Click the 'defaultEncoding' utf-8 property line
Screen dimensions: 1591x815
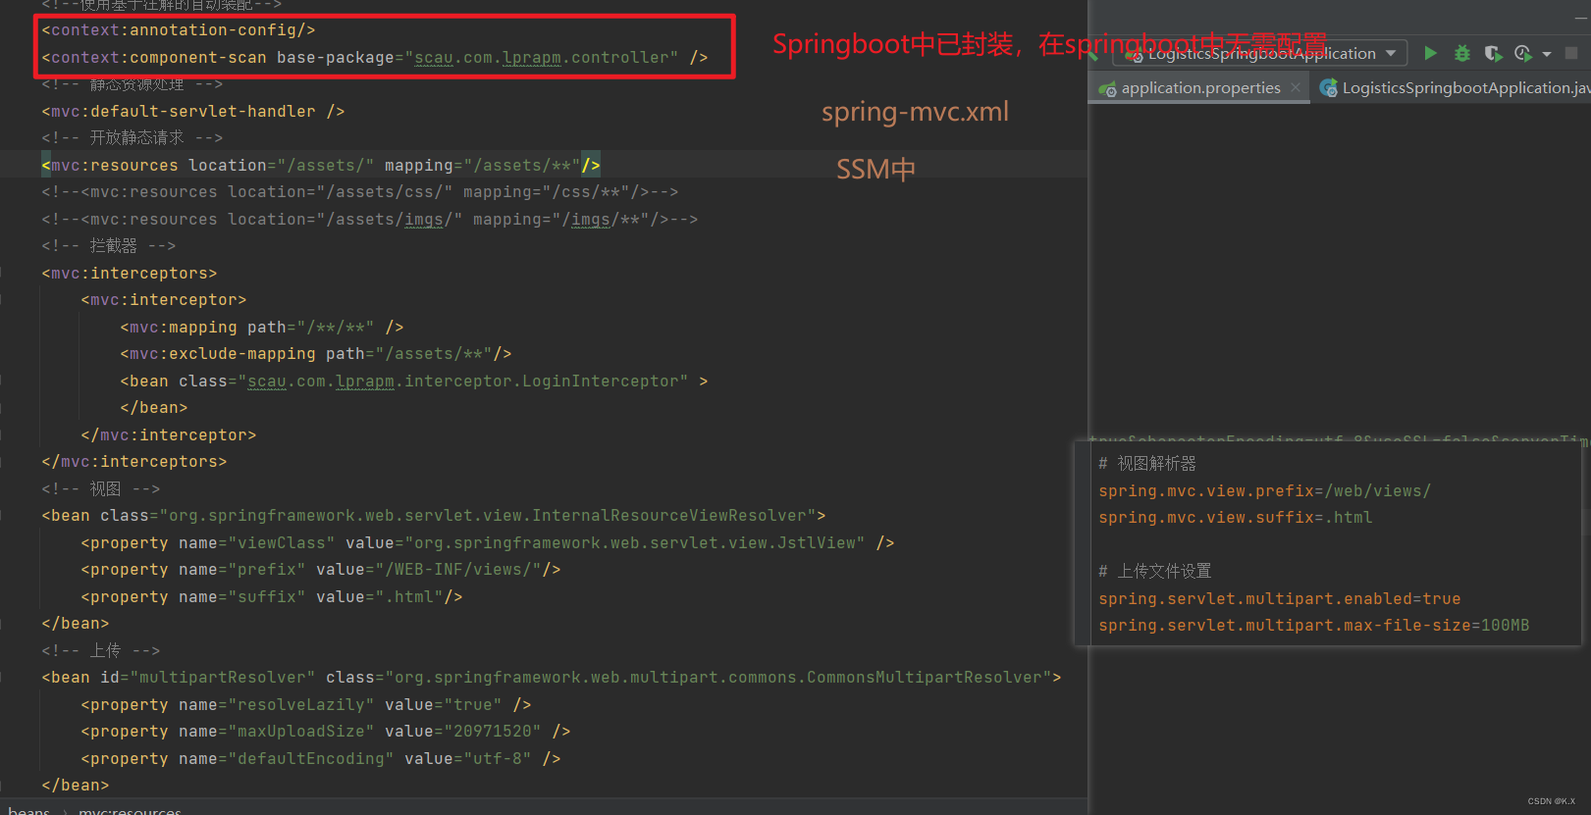point(321,759)
